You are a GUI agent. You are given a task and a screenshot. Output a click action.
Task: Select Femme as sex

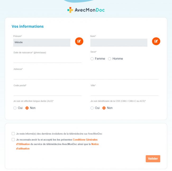[92, 59]
